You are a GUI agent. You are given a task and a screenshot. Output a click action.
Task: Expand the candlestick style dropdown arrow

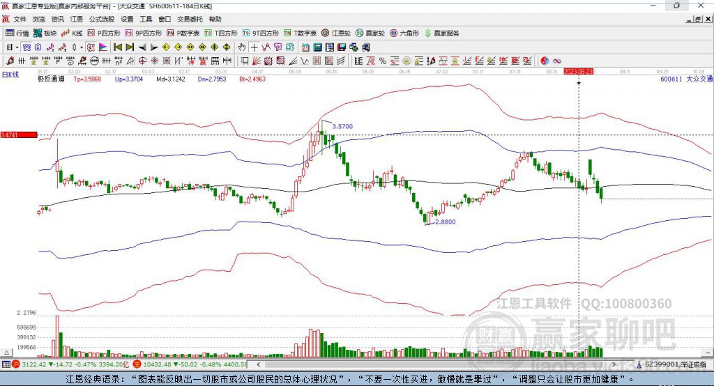point(82,47)
